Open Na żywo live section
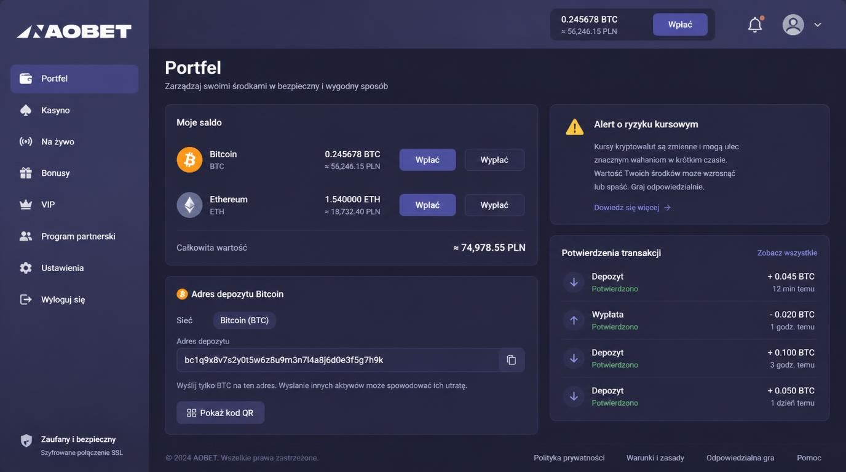This screenshot has width=846, height=472. [74, 142]
